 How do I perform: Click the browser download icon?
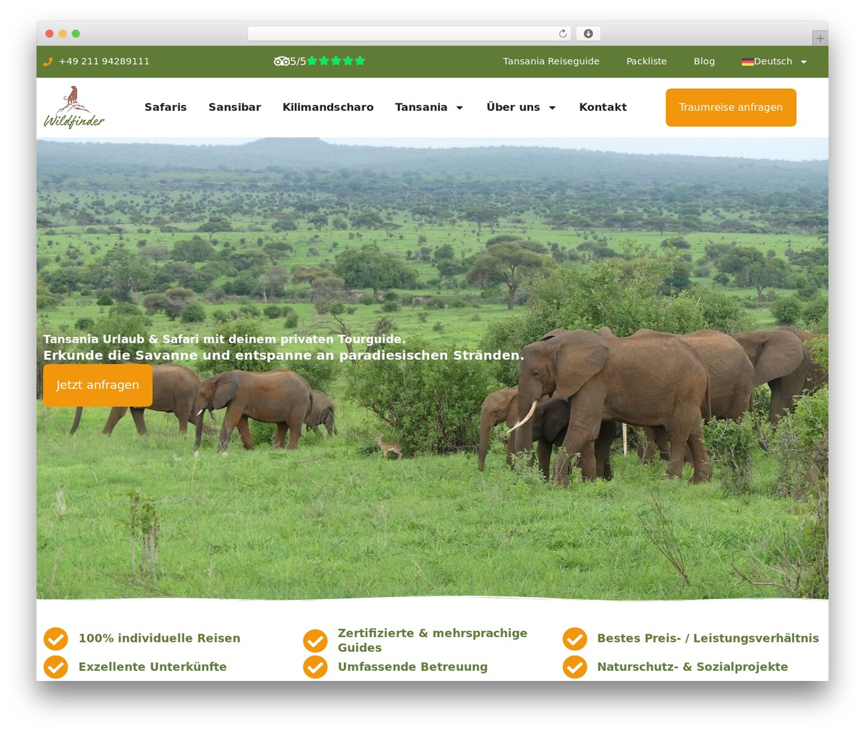point(588,34)
